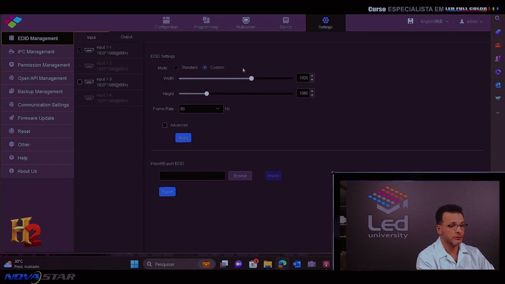
Task: Click the Height value field showing 1080
Action: point(303,93)
